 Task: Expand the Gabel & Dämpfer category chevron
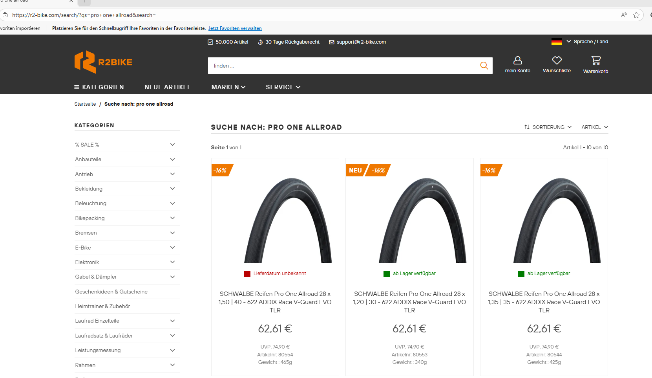[x=172, y=277]
